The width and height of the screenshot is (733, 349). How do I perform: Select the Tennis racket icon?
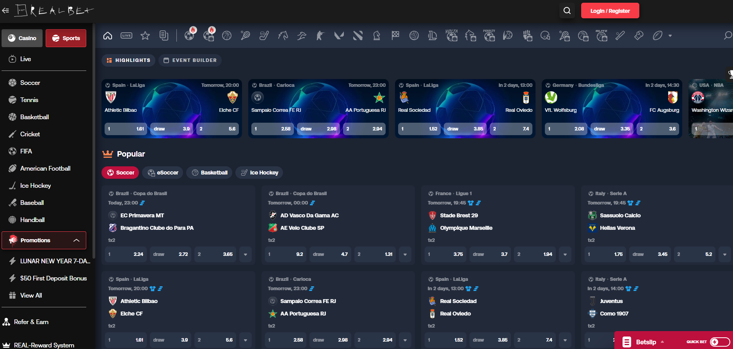[x=246, y=36]
